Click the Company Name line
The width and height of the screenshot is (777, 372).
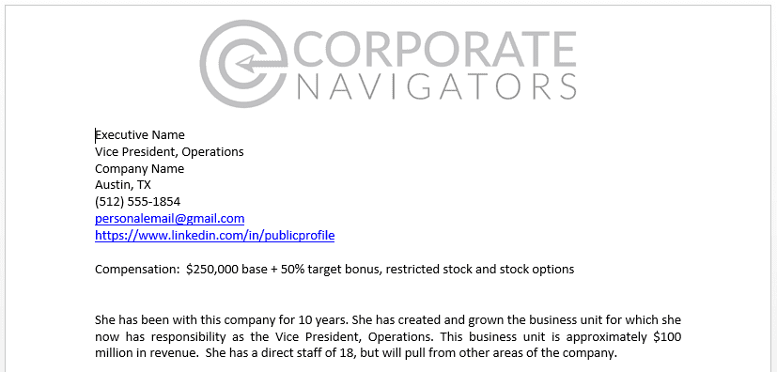[x=140, y=168]
